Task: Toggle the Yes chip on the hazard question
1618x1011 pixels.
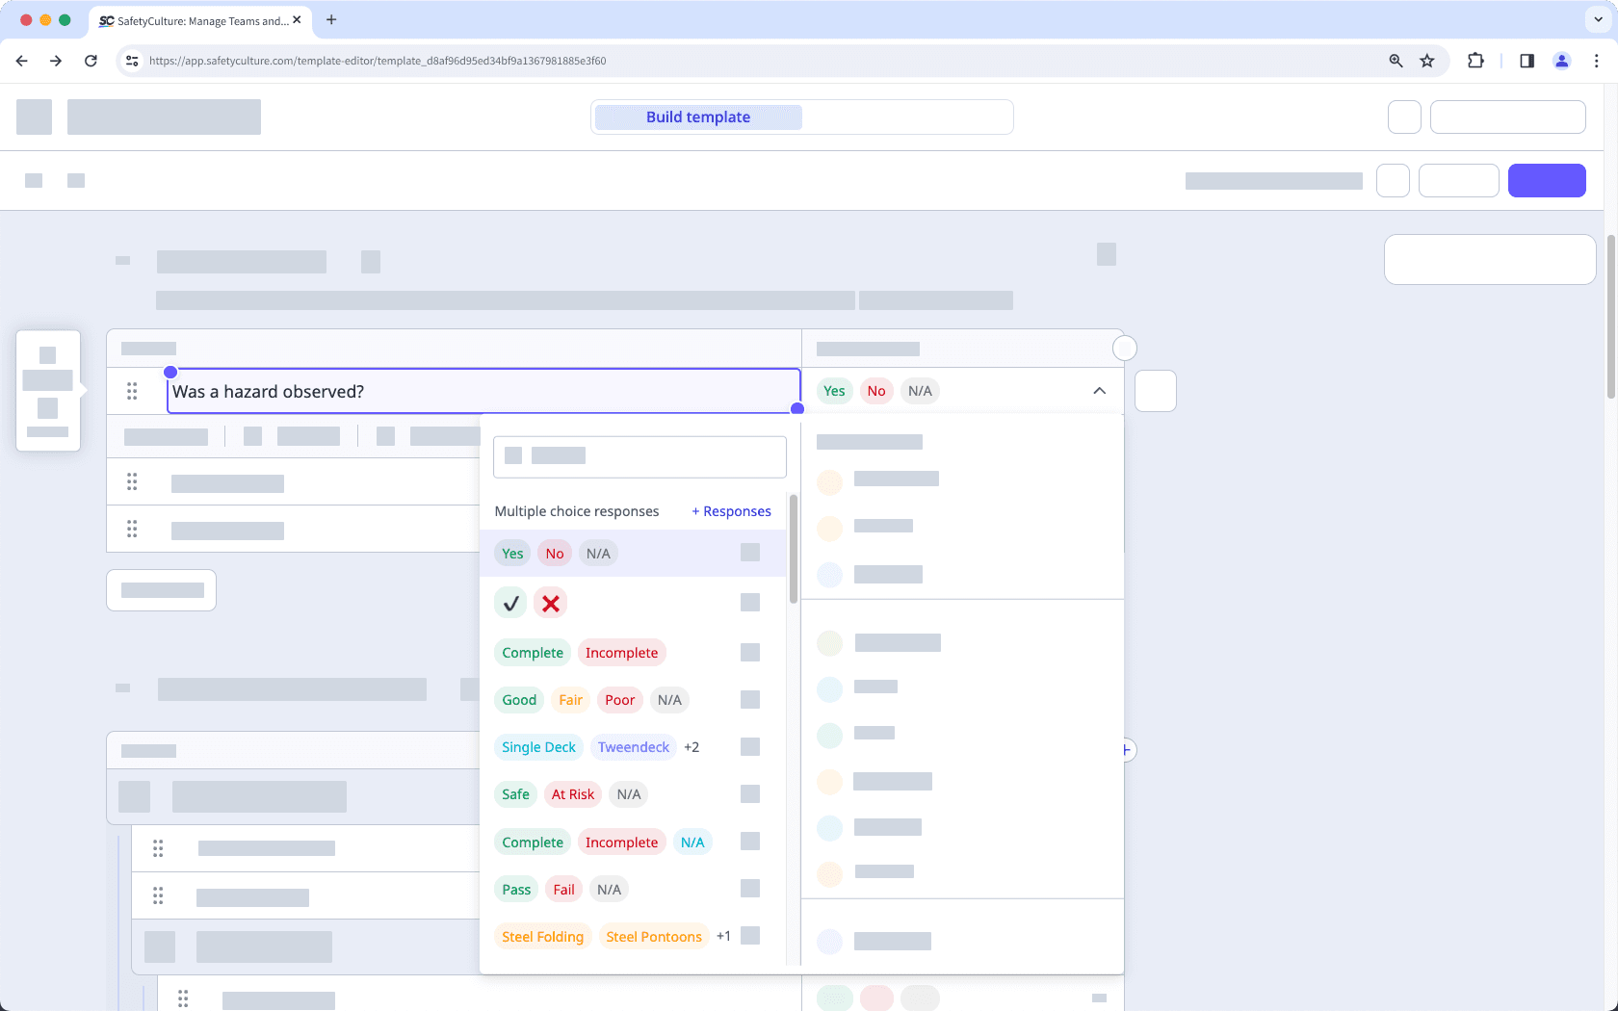Action: tap(834, 391)
